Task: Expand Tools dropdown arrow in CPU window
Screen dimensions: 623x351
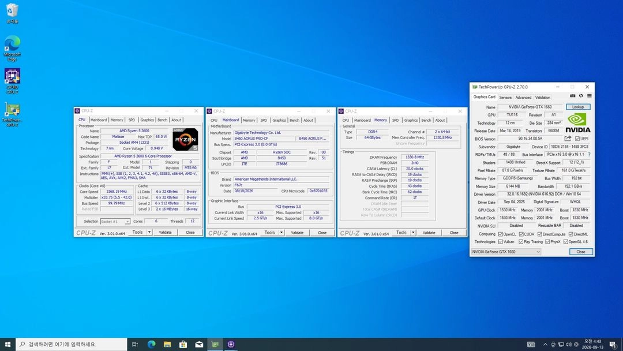Action: (149, 233)
